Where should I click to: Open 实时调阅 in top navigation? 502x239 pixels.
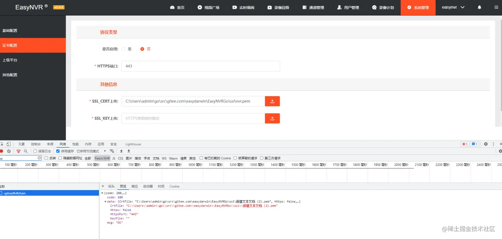(x=243, y=7)
